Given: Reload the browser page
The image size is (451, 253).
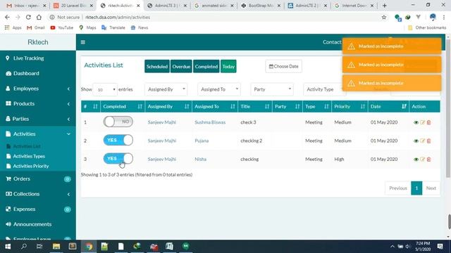Looking at the screenshot, I should click(28, 17).
